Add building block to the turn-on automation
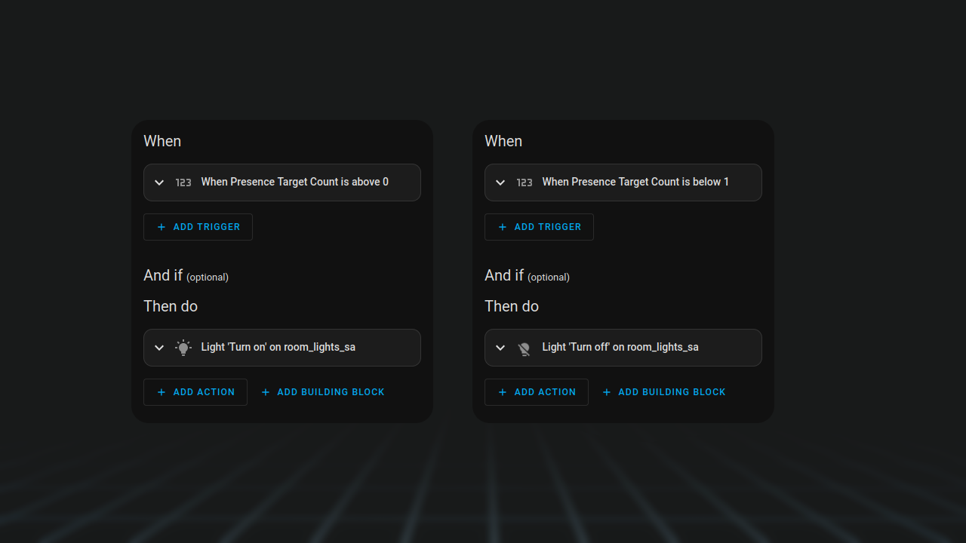This screenshot has width=966, height=543. tap(323, 392)
